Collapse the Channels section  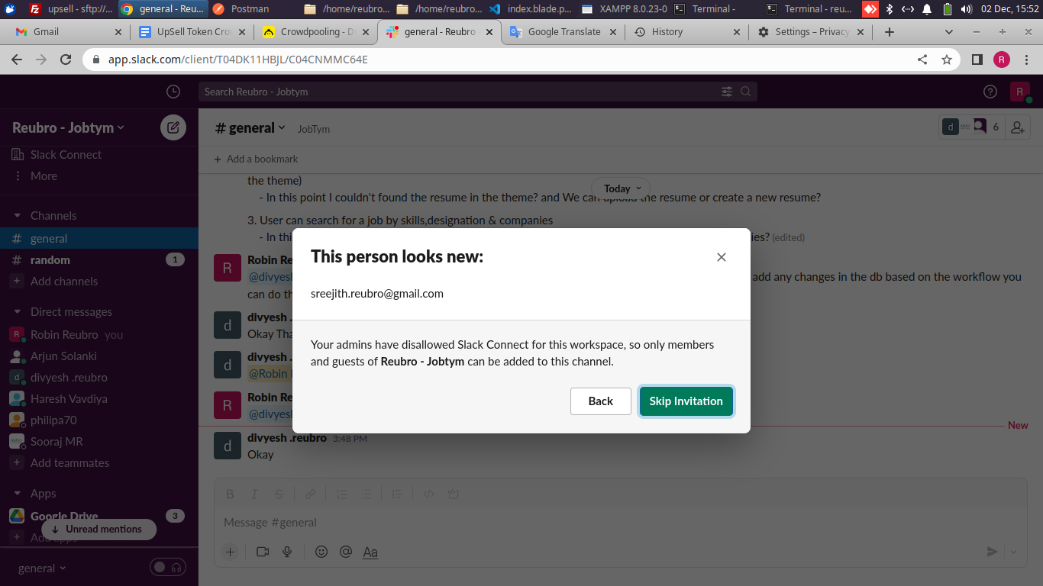(x=17, y=216)
